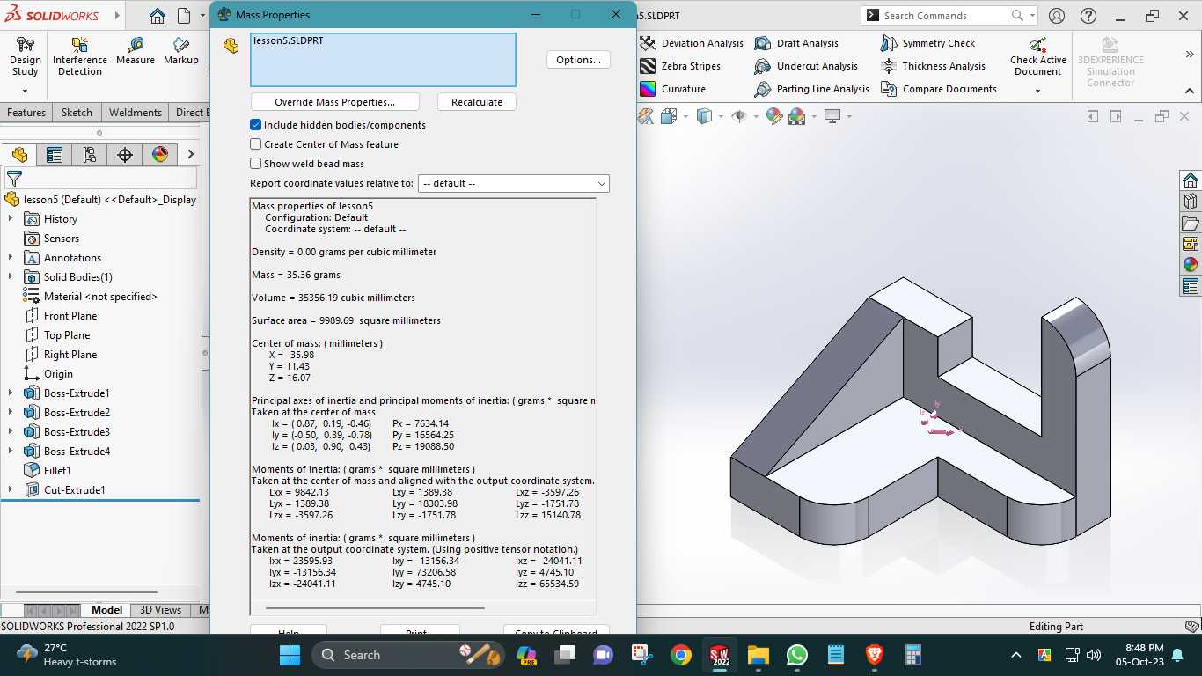Viewport: 1202px width, 676px height.
Task: Open Windows Start menu
Action: tap(290, 655)
